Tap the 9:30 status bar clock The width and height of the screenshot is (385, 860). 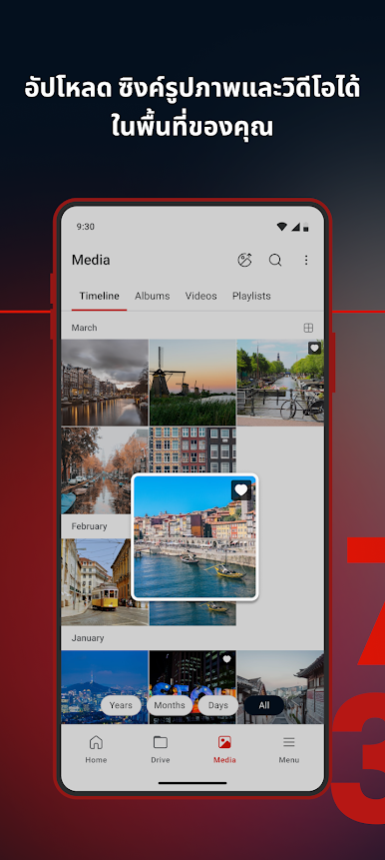[86, 227]
